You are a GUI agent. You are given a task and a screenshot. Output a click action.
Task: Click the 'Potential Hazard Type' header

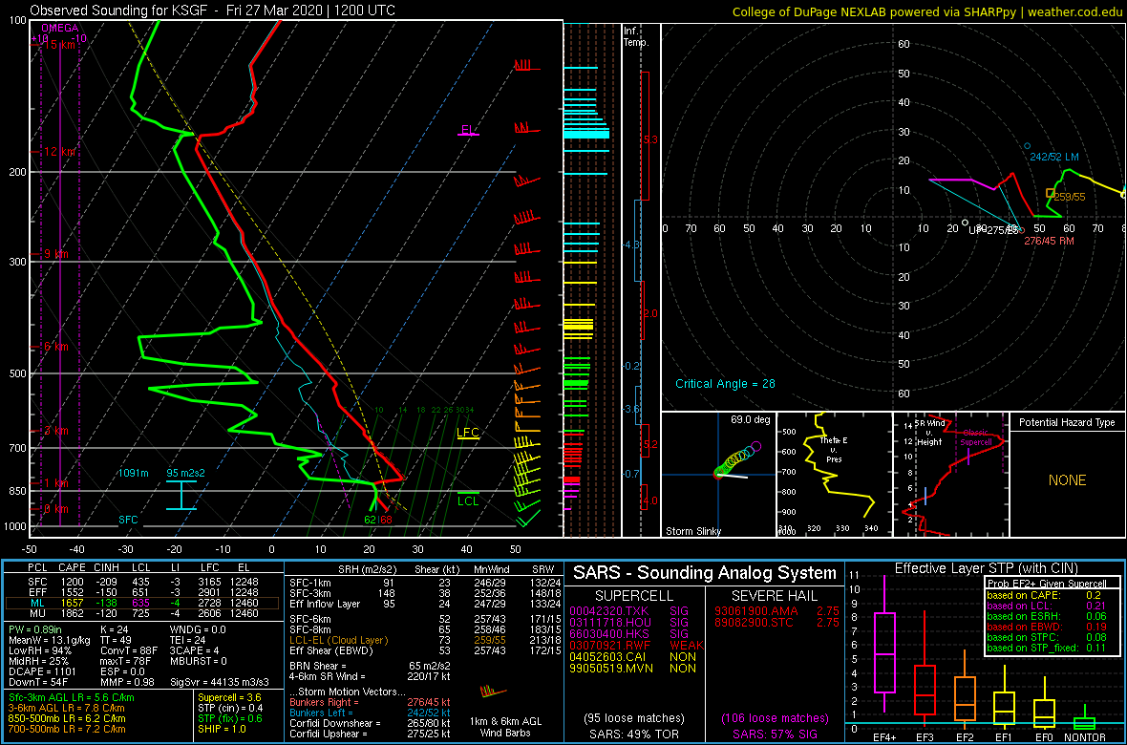pyautogui.click(x=1068, y=422)
